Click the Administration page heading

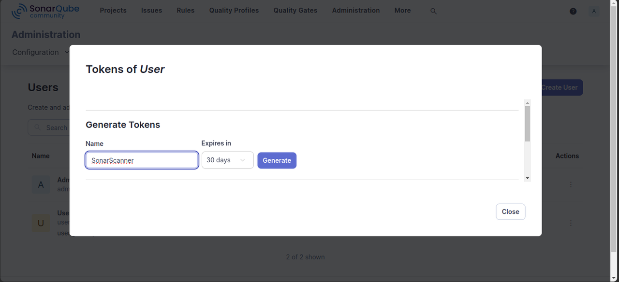[x=46, y=35]
